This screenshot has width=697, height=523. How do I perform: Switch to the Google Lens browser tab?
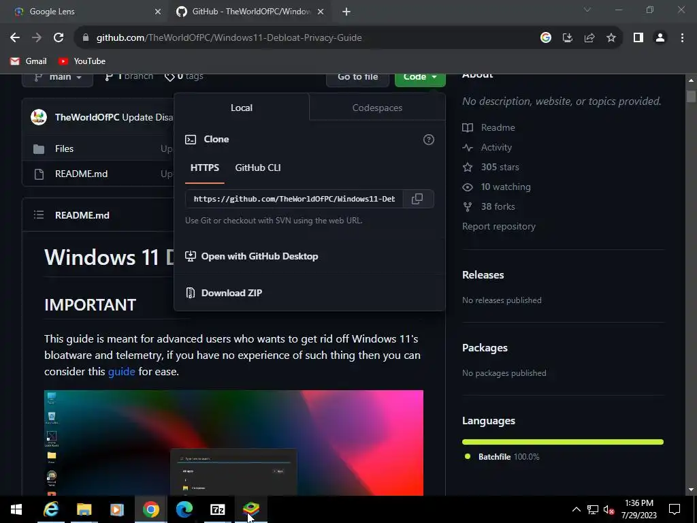point(84,12)
